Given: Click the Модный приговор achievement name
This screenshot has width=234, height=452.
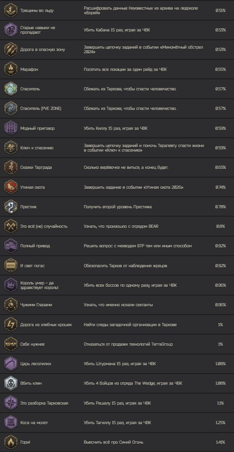Looking at the screenshot, I should pos(37,128).
